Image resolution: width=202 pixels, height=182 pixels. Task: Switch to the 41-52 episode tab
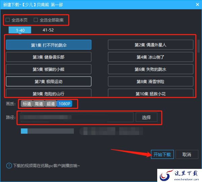(48, 30)
